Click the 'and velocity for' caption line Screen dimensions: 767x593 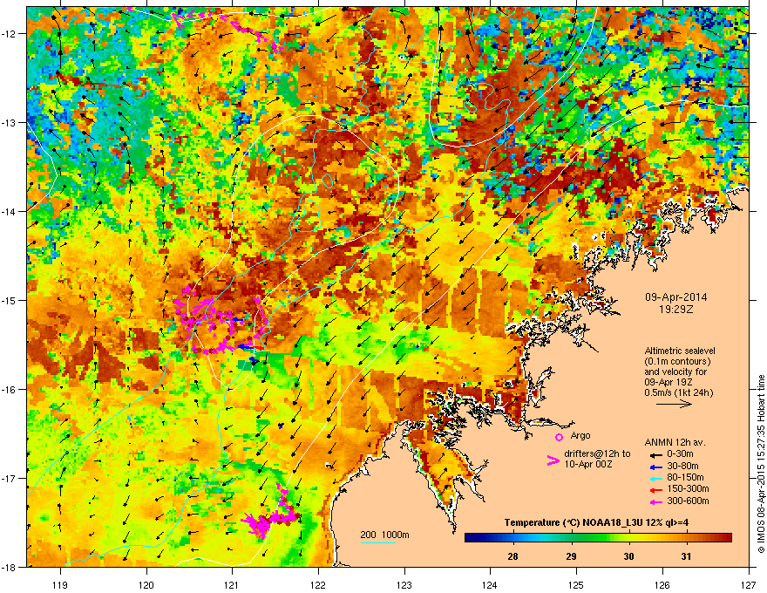pyautogui.click(x=675, y=371)
